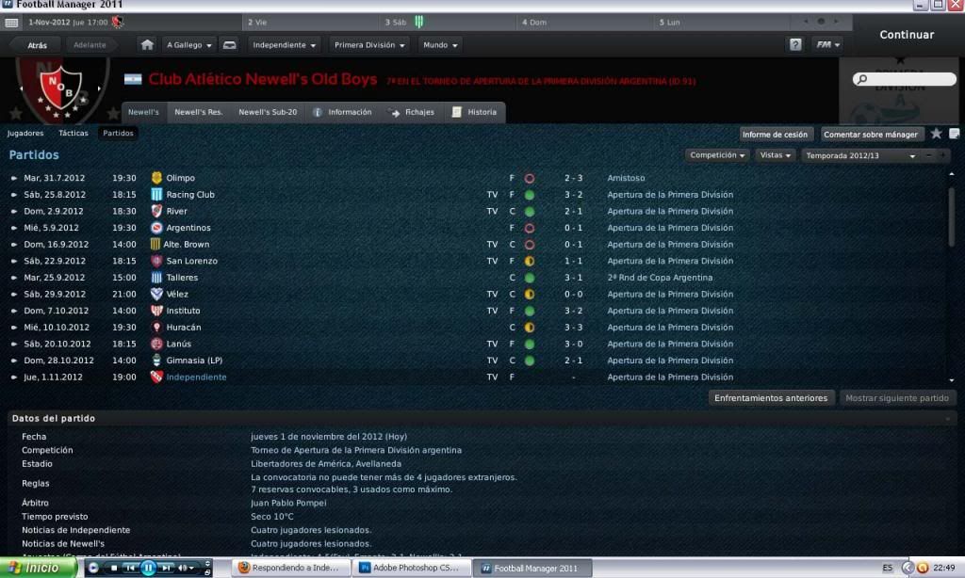Select the Newell's first team tab
The height and width of the screenshot is (578, 965).
(x=143, y=112)
